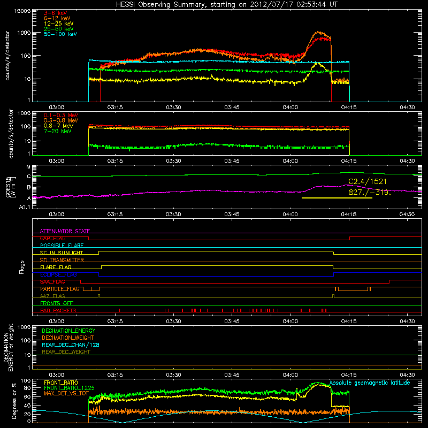The height and width of the screenshot is (428, 428).
Task: Select the ECLIPSE_FLAG label
Action: (x=58, y=274)
